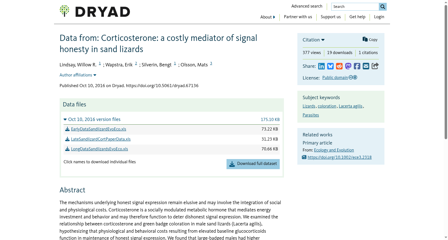This screenshot has width=448, height=240.
Task: Share dataset on Bluesky
Action: (x=330, y=66)
